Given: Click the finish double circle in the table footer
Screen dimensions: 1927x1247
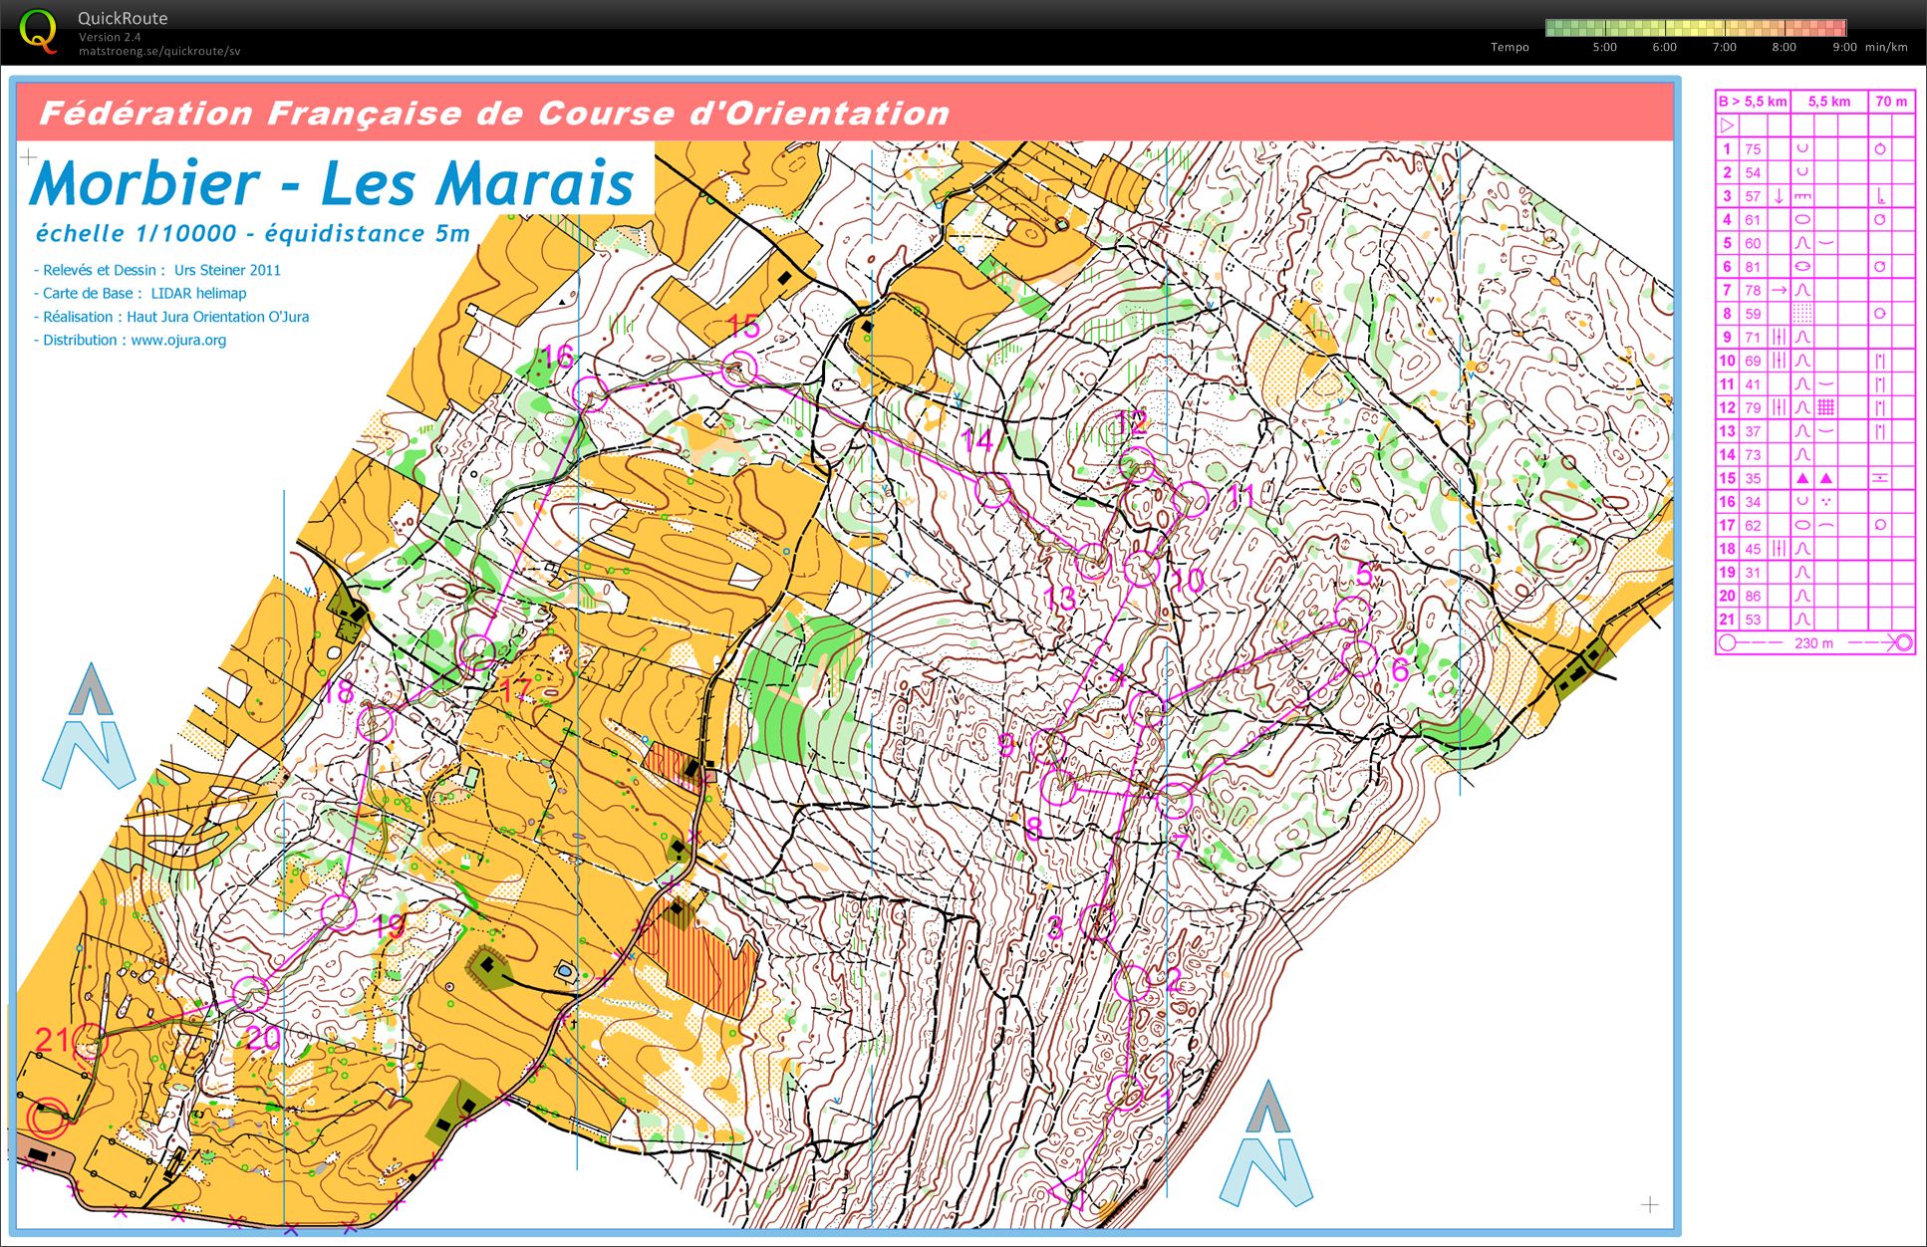Looking at the screenshot, I should (1902, 642).
